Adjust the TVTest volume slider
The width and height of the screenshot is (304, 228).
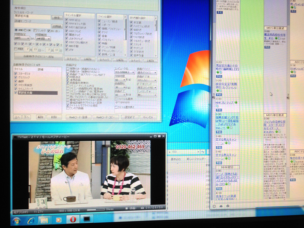click(96, 210)
